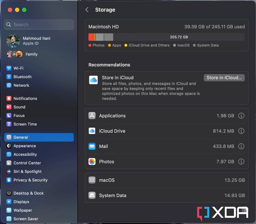The width and height of the screenshot is (256, 224).
Task: Open Siri & Spotlight icon
Action: click(9, 172)
